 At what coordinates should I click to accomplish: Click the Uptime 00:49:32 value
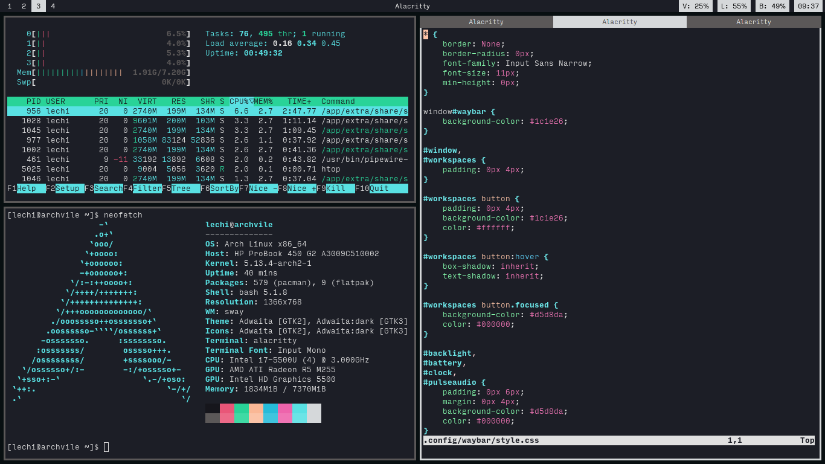263,53
